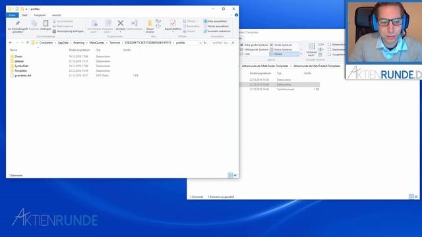Sort by Typ column in profiles window
Image resolution: width=422 pixels, height=237 pixels.
point(98,50)
